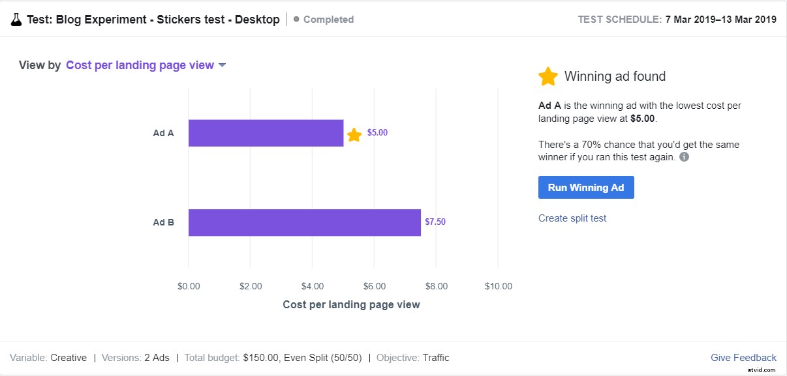This screenshot has width=787, height=376.
Task: Click the purple bar for Ad B
Action: point(303,222)
